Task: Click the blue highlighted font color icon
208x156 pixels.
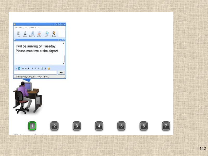Action: click(x=19, y=68)
